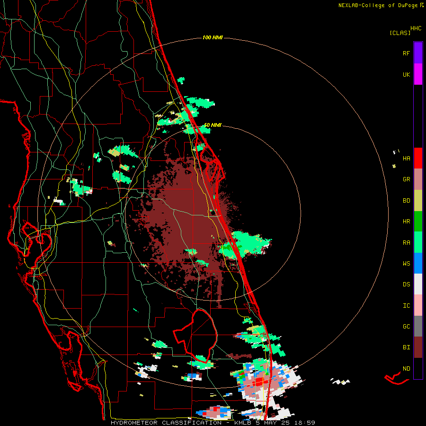Click the 'KMLB' radar site identifier

click(x=242, y=423)
